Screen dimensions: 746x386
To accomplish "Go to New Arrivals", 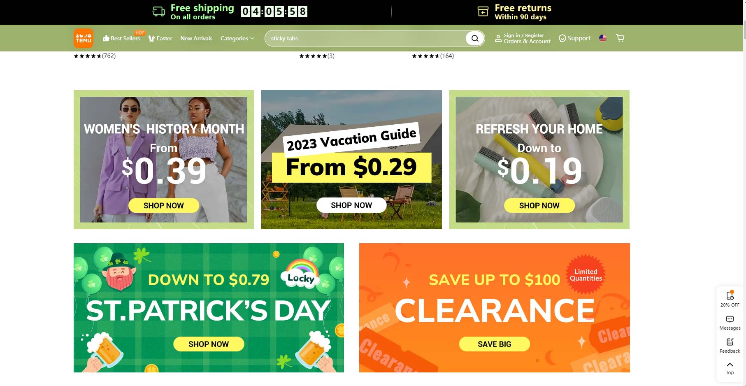I will pos(196,38).
